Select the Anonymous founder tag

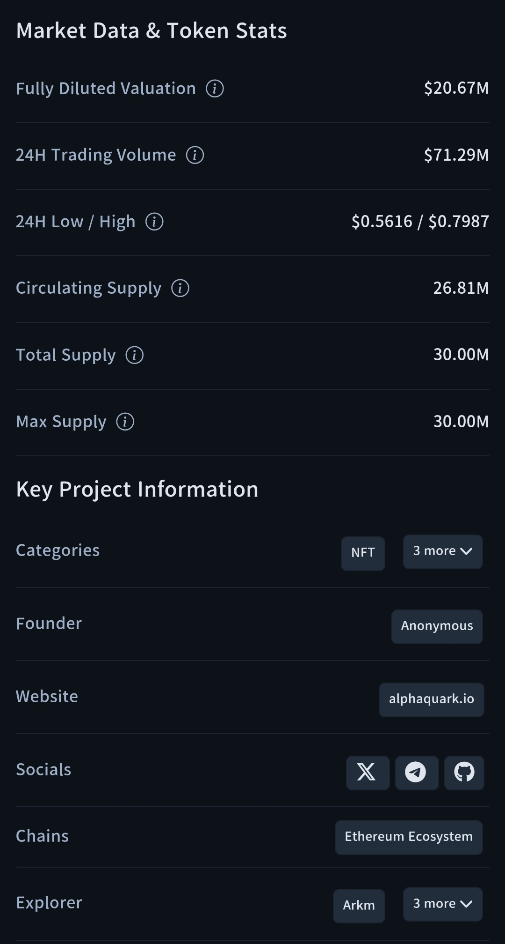click(x=437, y=626)
